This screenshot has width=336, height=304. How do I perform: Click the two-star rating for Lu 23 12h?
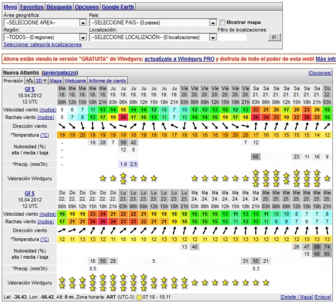pyautogui.click(x=154, y=283)
